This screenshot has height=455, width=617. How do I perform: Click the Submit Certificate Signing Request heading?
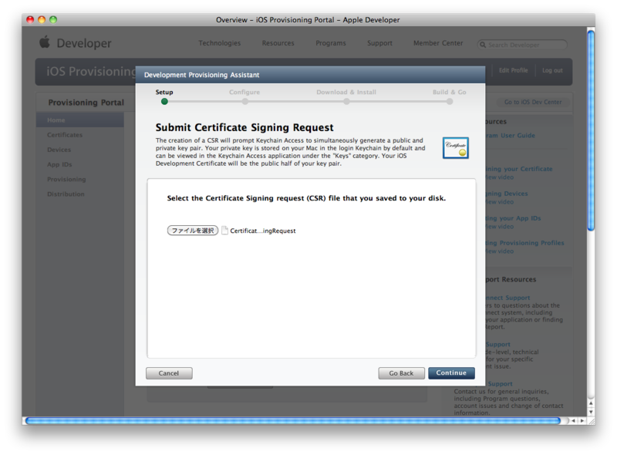pyautogui.click(x=244, y=127)
